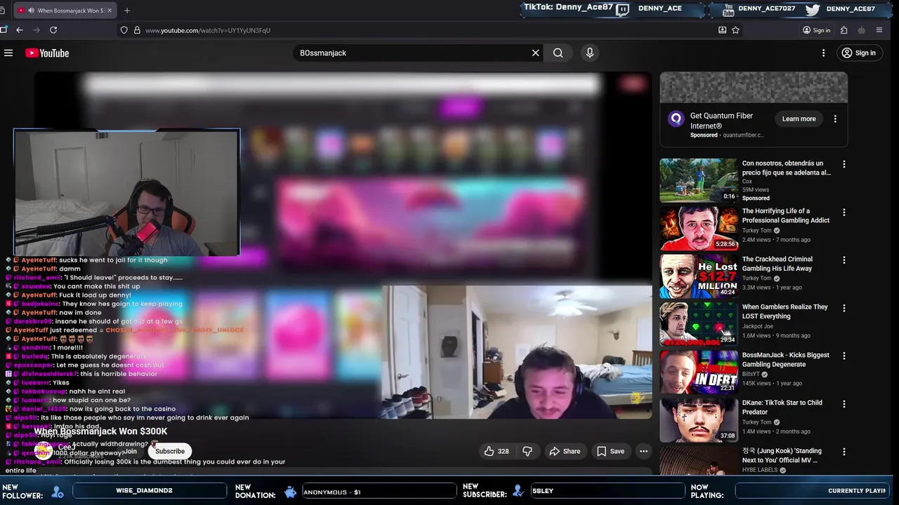Viewport: 899px width, 505px height.
Task: Join the channel membership
Action: pyautogui.click(x=130, y=451)
